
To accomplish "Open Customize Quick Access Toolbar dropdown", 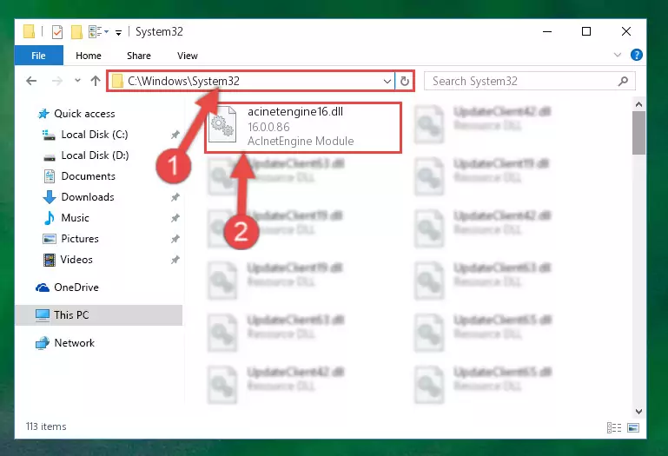I will [x=118, y=32].
